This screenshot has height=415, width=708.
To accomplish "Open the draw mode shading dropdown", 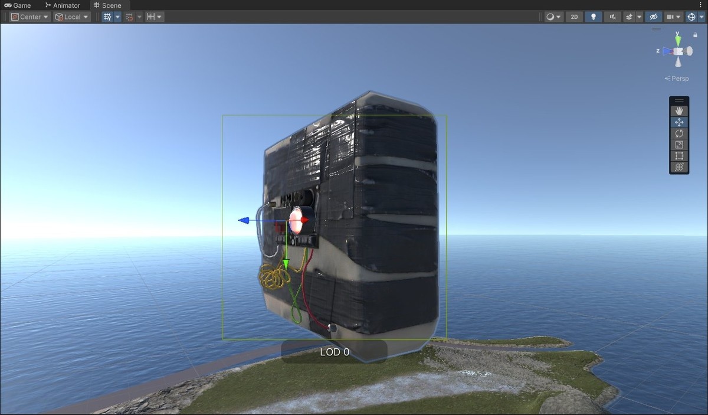I will click(x=553, y=17).
